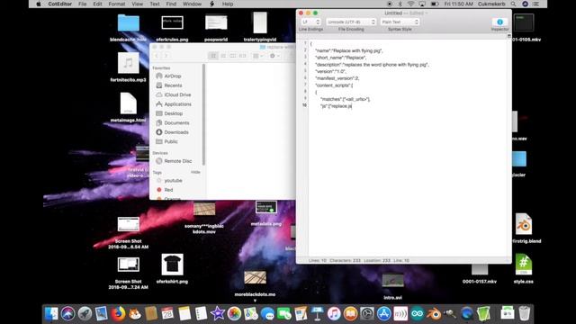Click the Bluetooth status icon

tap(400, 4)
